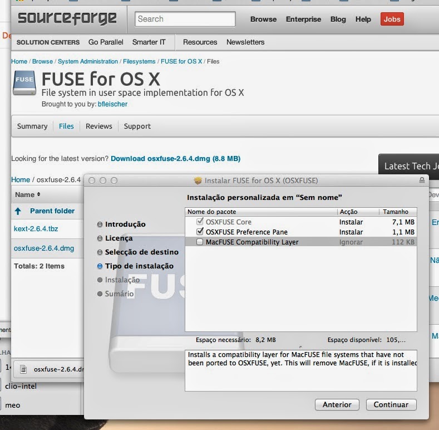Select Tipo de instalação step
This screenshot has height=430, width=439.
pyautogui.click(x=139, y=266)
